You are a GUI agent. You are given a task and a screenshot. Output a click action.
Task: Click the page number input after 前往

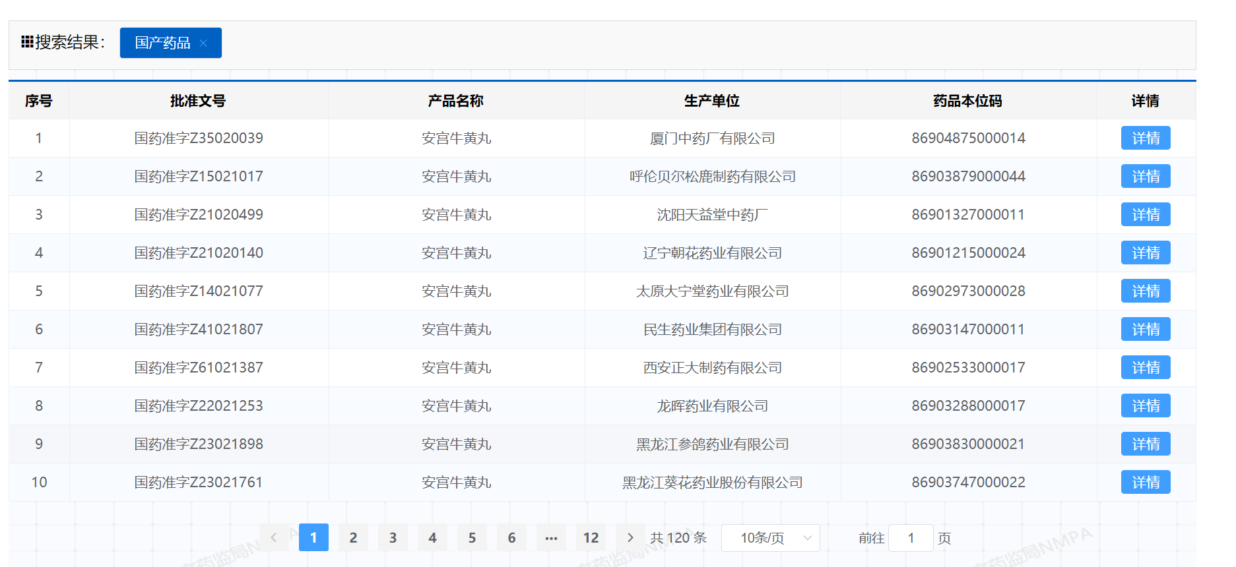pyautogui.click(x=911, y=537)
